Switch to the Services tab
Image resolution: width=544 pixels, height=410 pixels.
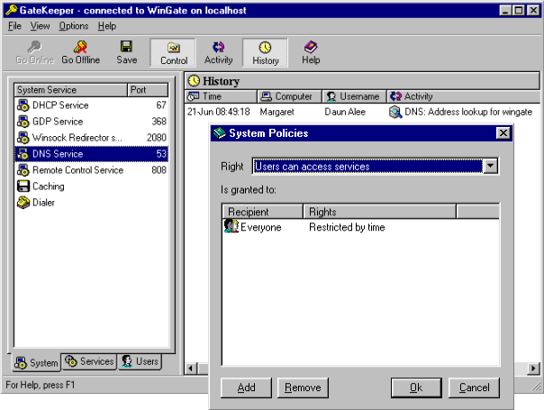click(89, 362)
